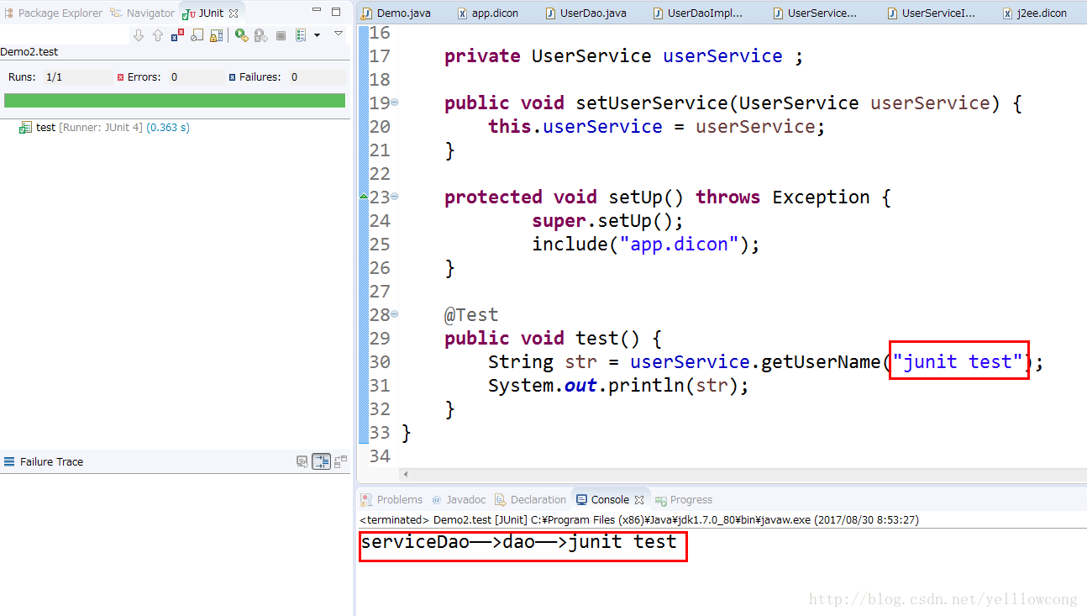This screenshot has width=1087, height=616.
Task: Open UserService editor tab
Action: click(x=815, y=13)
